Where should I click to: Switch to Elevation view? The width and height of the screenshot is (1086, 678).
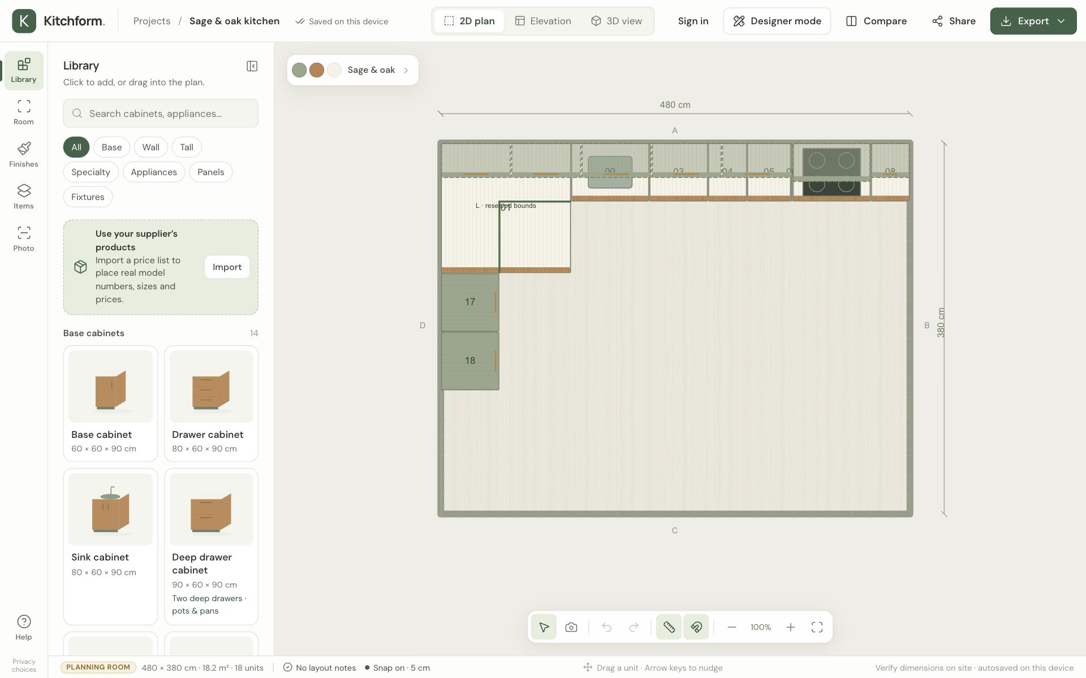tap(543, 21)
